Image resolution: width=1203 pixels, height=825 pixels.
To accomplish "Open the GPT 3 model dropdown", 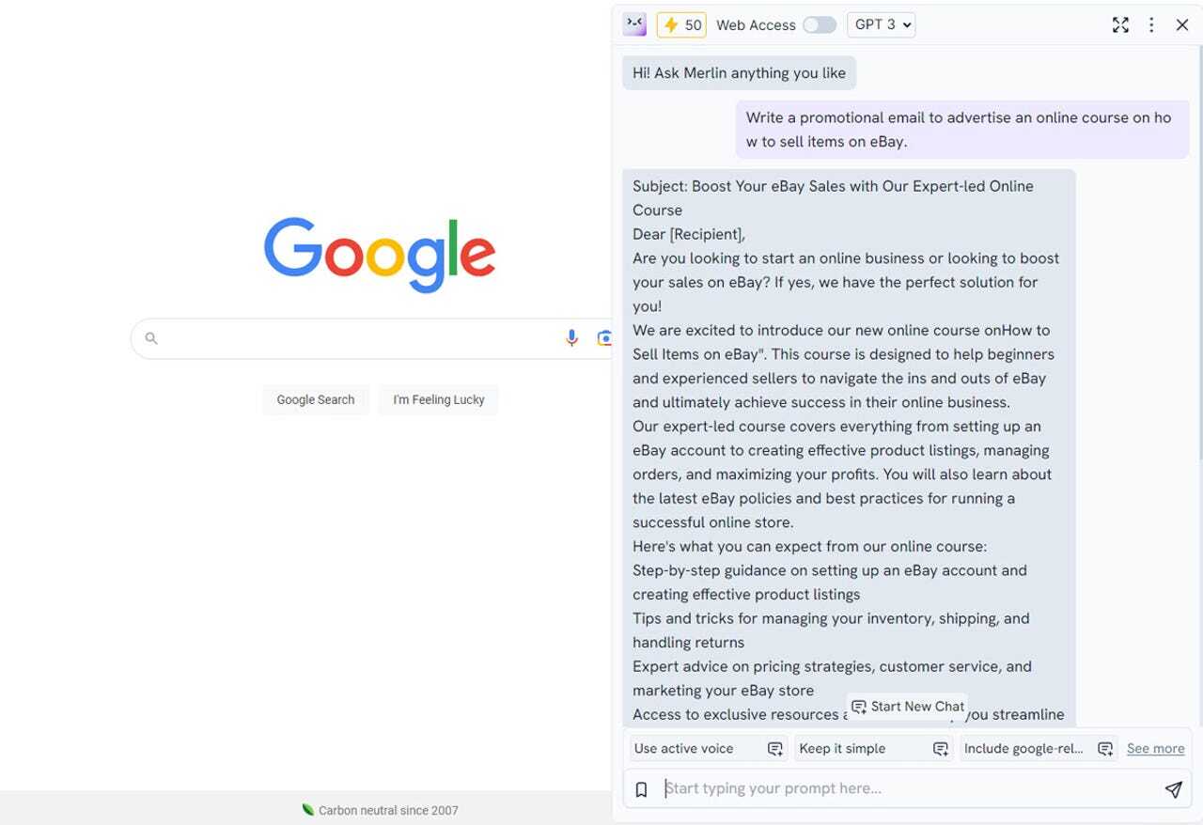I will [882, 24].
